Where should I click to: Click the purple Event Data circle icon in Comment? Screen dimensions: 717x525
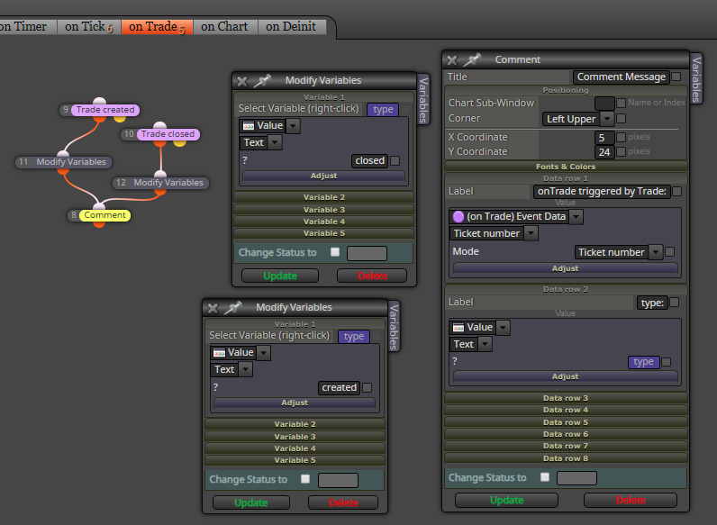coord(458,216)
